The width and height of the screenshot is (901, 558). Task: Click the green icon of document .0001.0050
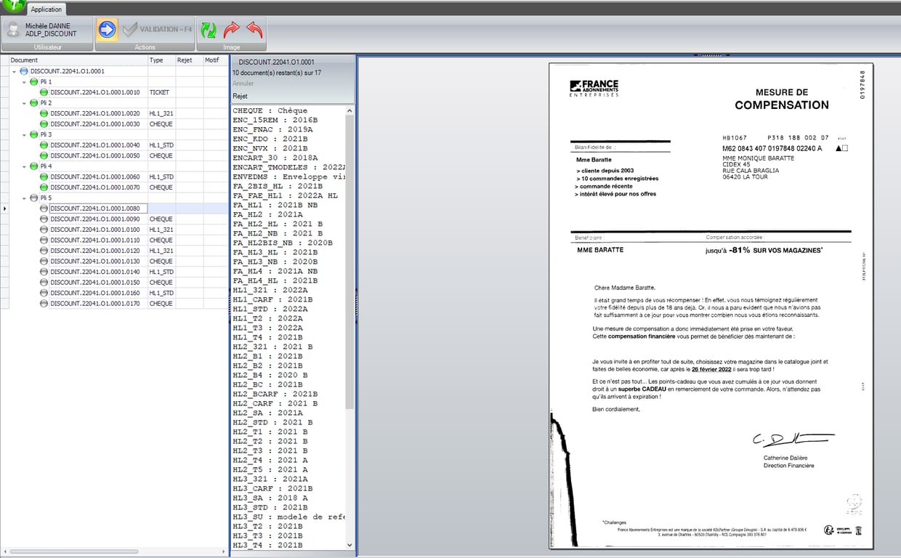(x=44, y=155)
